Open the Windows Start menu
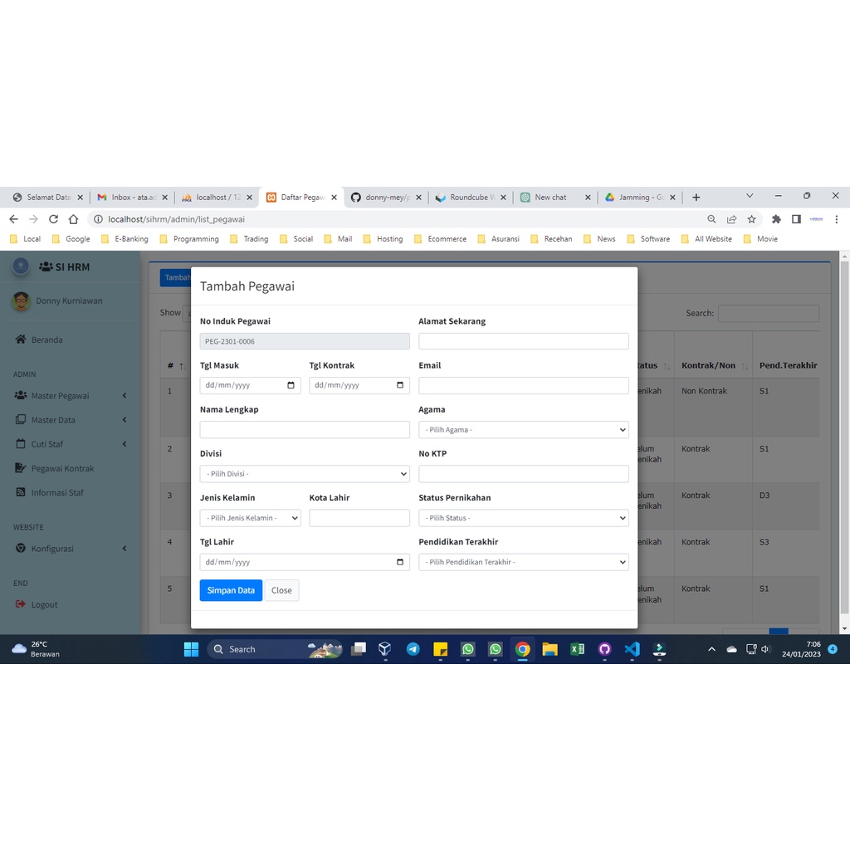Viewport: 850px width, 850px height. click(192, 649)
